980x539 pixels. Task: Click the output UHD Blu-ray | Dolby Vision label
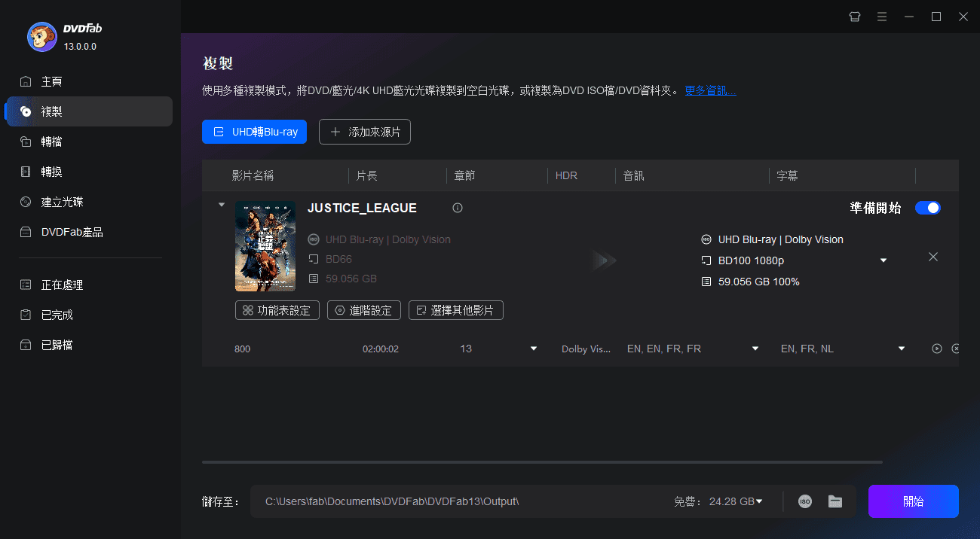click(x=780, y=239)
